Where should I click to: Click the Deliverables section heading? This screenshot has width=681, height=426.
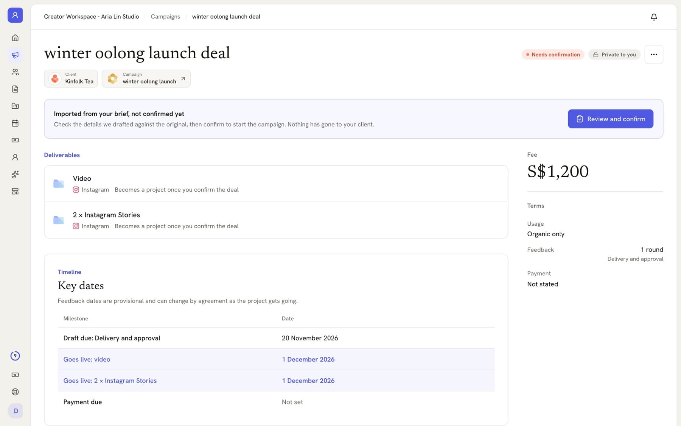coord(62,155)
